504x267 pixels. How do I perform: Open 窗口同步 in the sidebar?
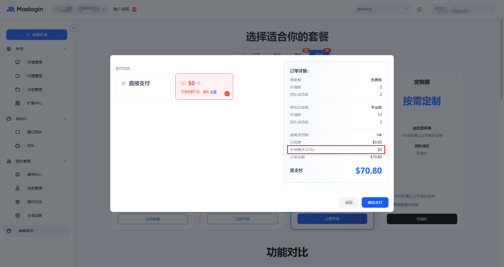[x=34, y=132]
